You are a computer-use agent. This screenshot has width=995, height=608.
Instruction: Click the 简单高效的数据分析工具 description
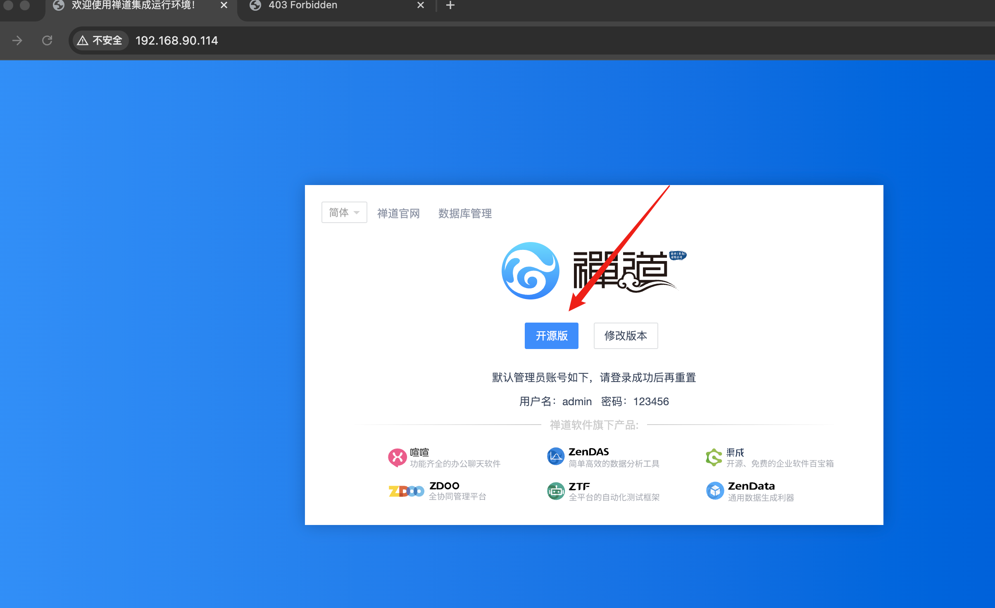[614, 464]
